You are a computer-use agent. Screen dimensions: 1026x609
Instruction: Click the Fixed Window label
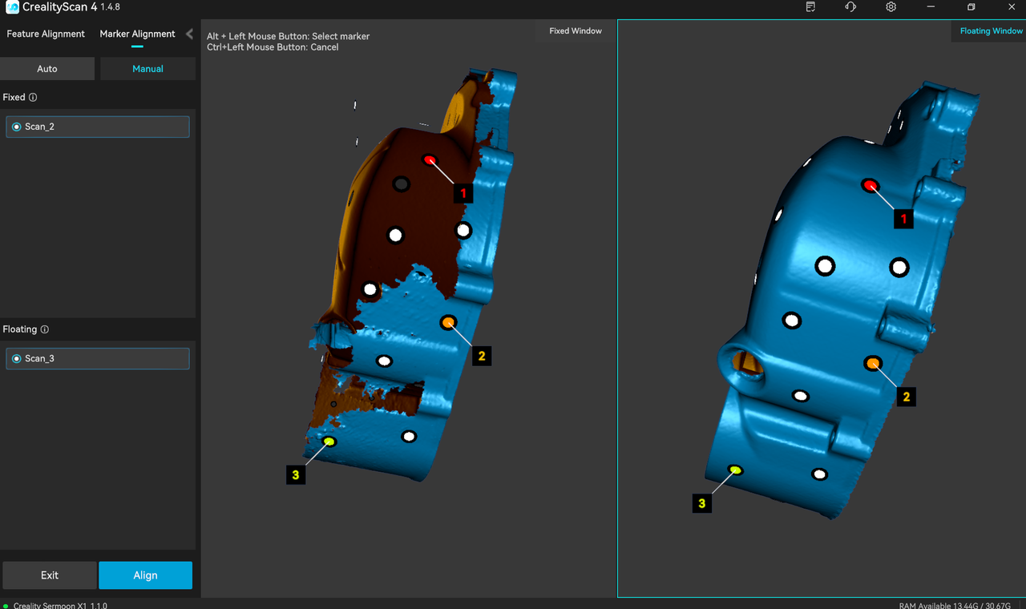pos(575,31)
